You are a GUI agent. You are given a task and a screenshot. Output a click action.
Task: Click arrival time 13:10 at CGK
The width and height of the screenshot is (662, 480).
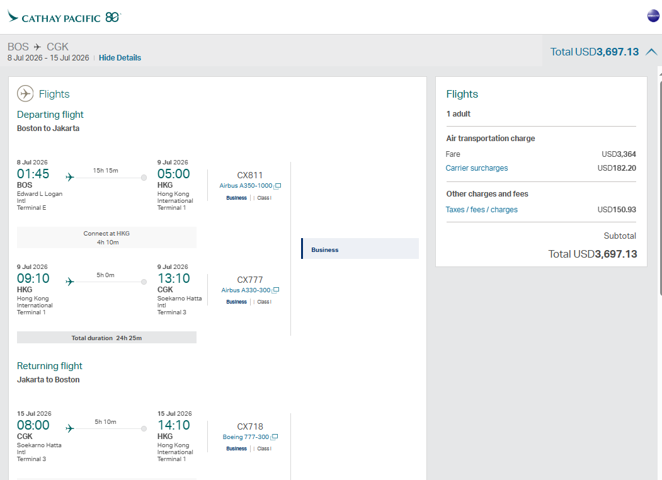click(x=173, y=278)
